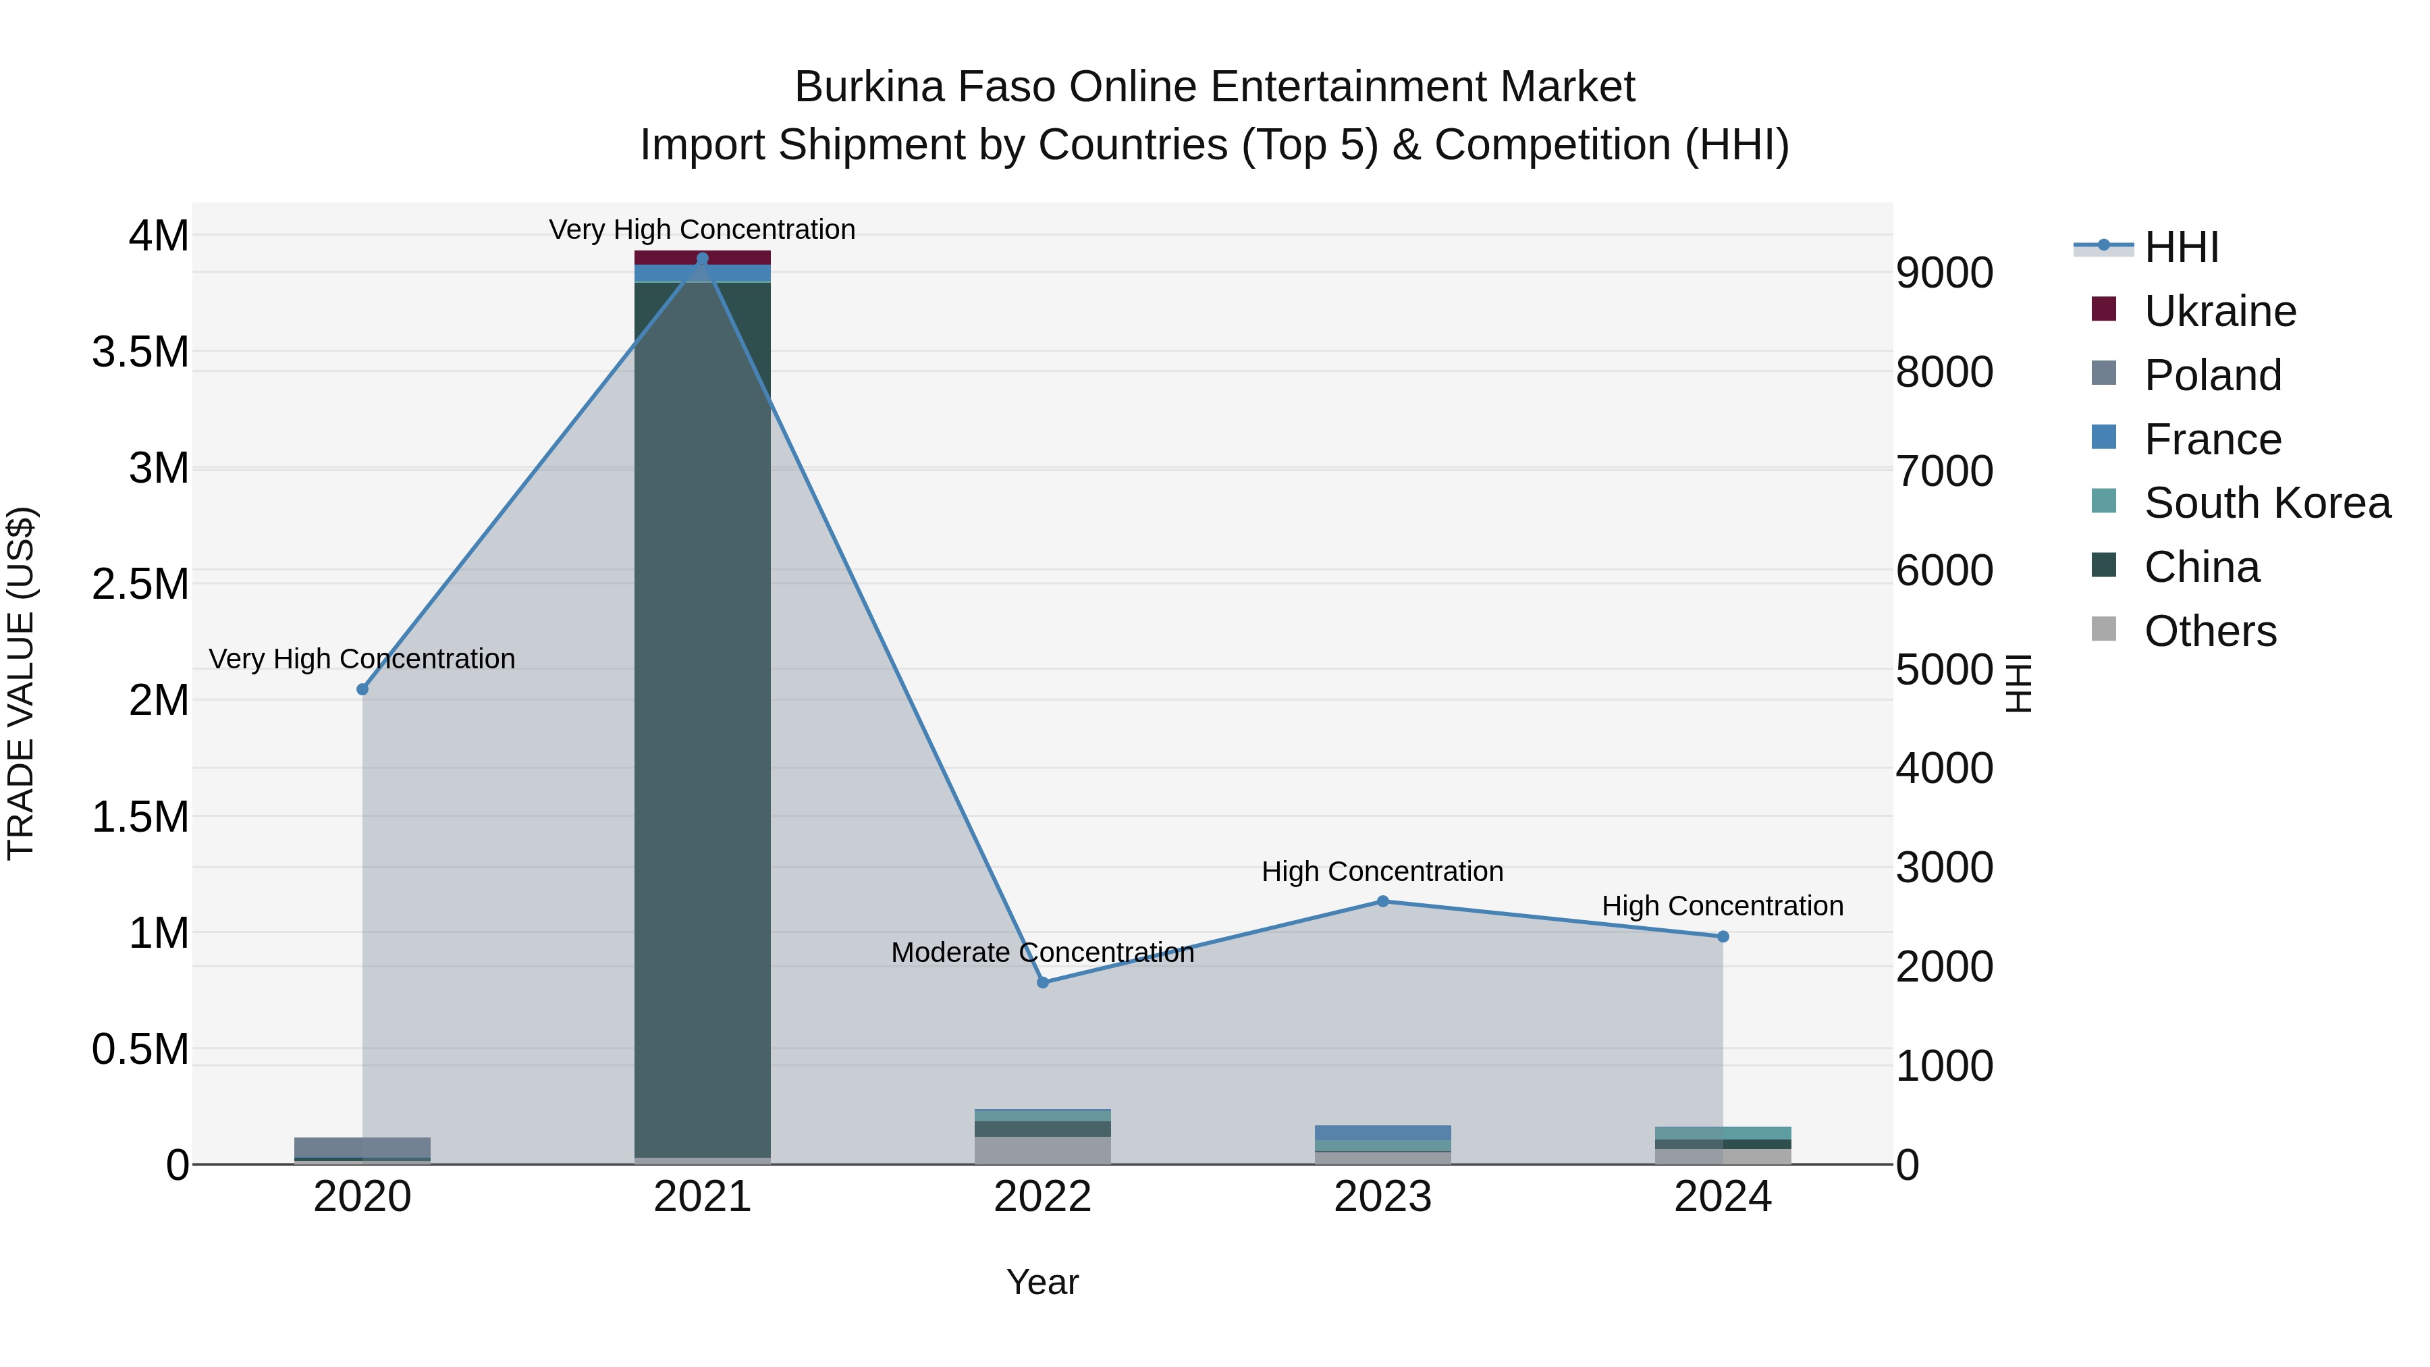Click the France segment of the 2023 bar
This screenshot has height=1367, width=2430.
coord(1383,1133)
